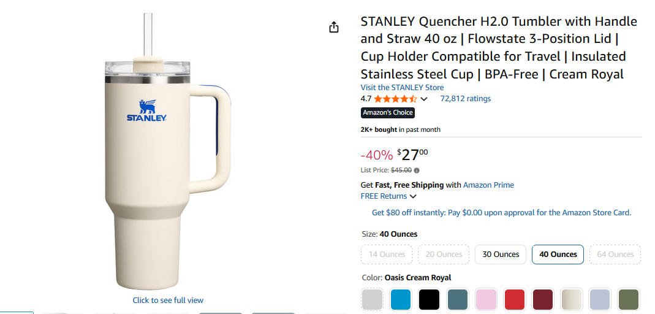Pick the bright blue color swatch
This screenshot has height=314, width=655.
(x=401, y=299)
